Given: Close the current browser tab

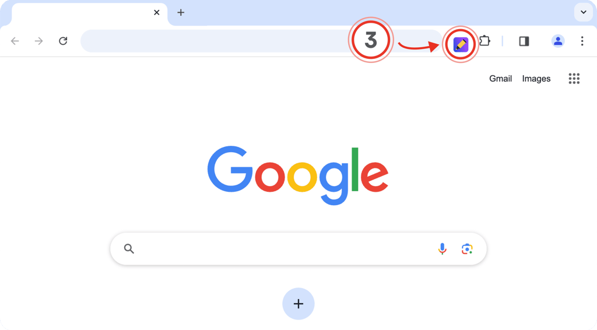Looking at the screenshot, I should coord(156,13).
